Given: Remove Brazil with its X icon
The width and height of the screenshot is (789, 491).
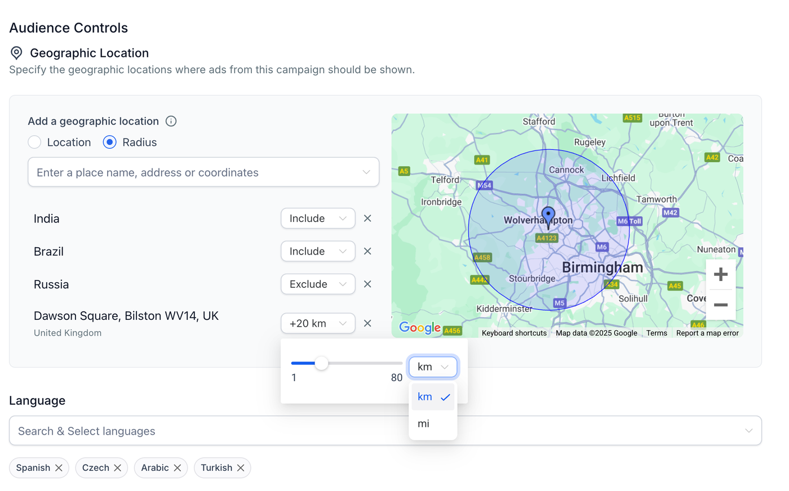Looking at the screenshot, I should pos(367,251).
